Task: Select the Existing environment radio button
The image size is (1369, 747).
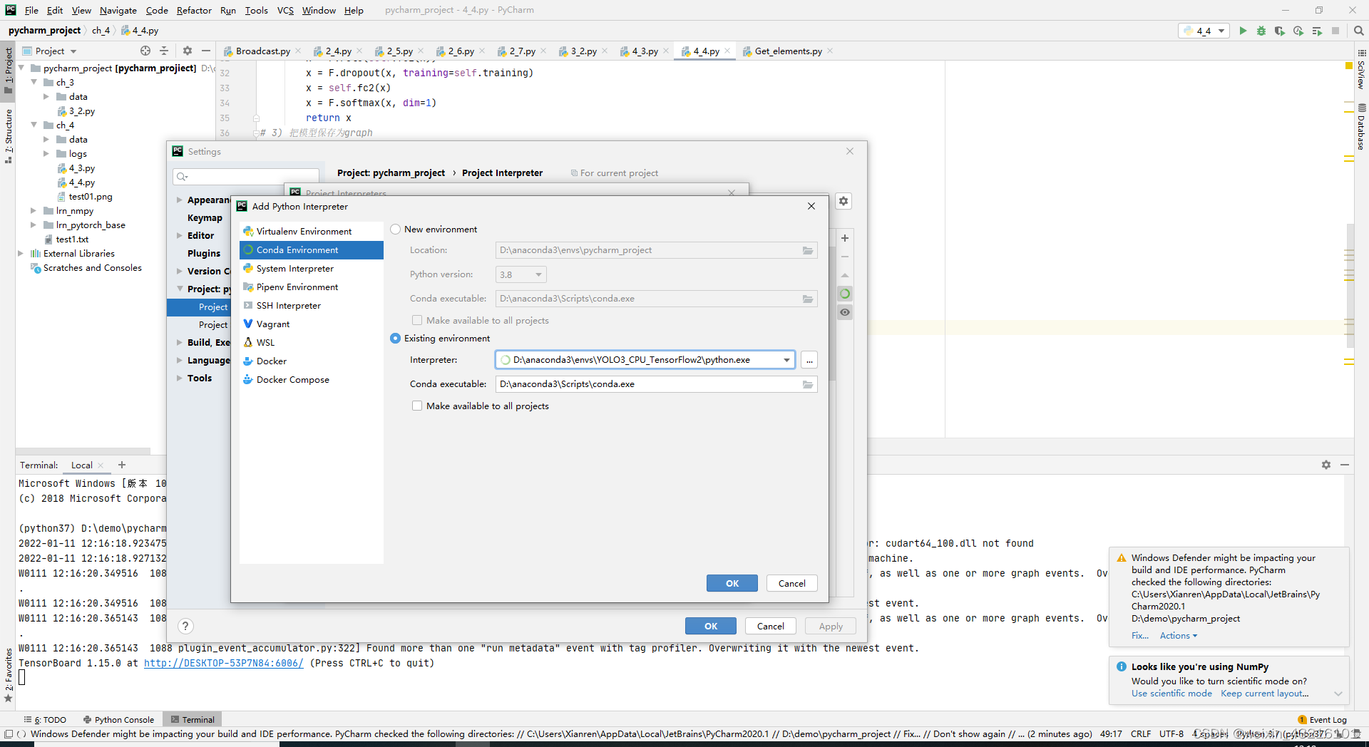Action: point(395,339)
